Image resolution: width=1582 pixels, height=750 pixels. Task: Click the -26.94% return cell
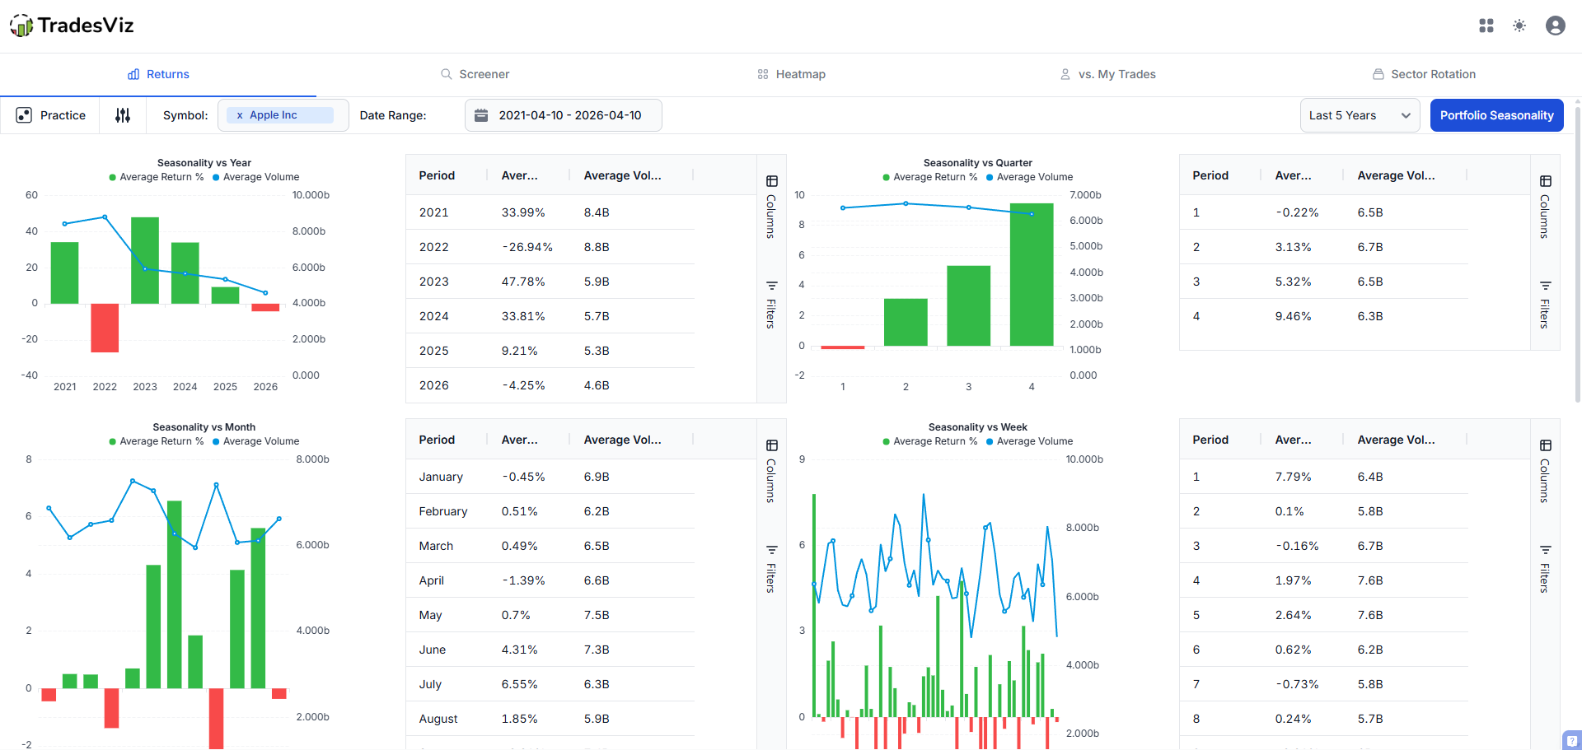pos(527,247)
